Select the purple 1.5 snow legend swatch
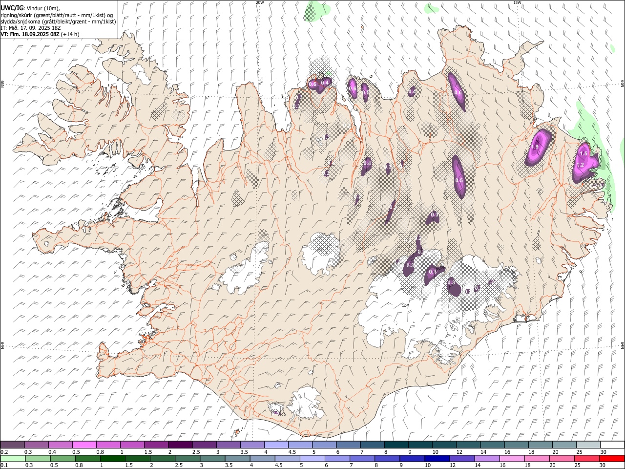Screen dimensions: 625x469 [x=156, y=445]
